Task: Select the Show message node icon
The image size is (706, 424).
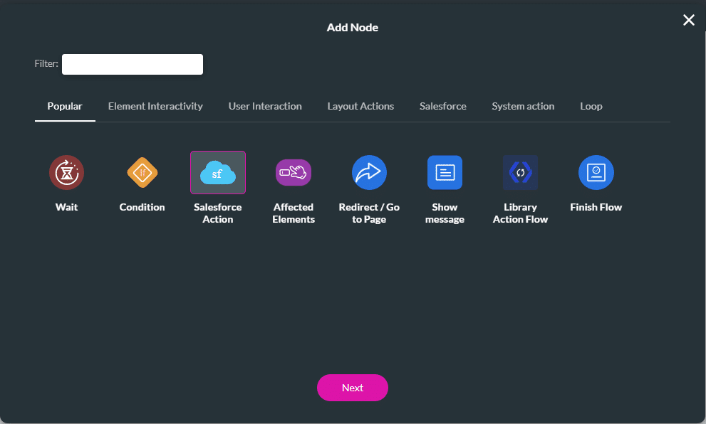Action: point(445,172)
